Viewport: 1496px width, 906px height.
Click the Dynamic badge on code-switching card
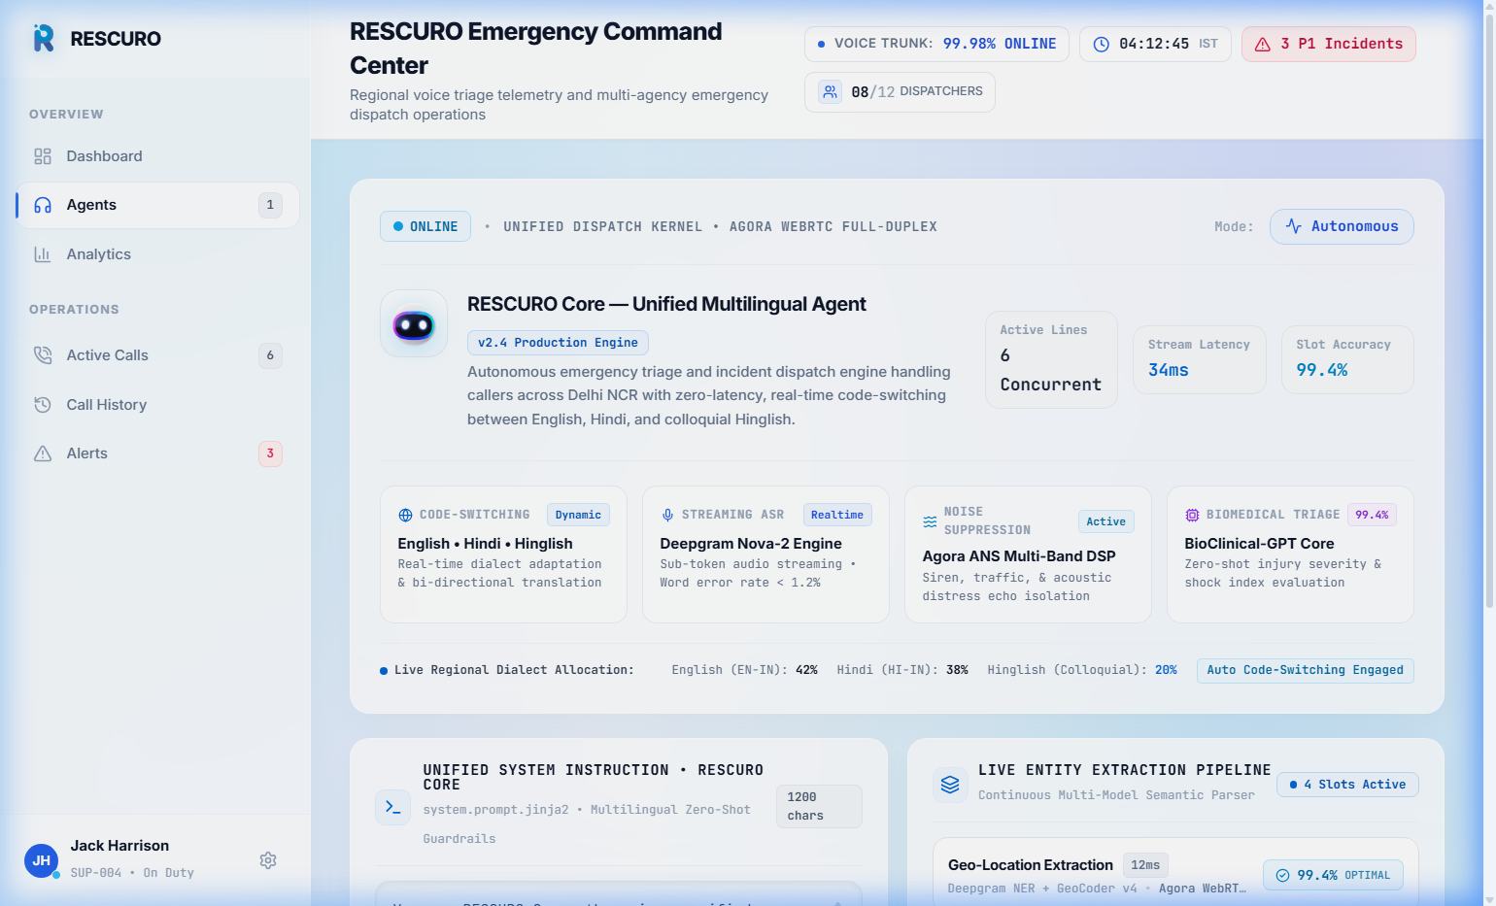578,515
